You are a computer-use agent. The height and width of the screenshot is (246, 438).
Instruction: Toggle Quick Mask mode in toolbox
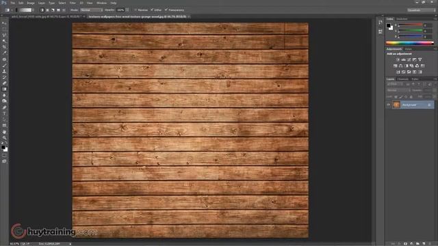tap(4, 155)
